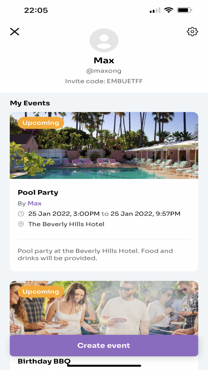Open the settings gear icon
This screenshot has width=208, height=370.
192,32
